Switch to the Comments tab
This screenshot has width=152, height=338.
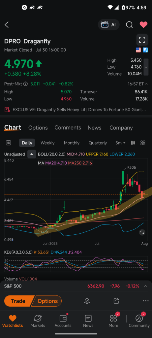68,128
